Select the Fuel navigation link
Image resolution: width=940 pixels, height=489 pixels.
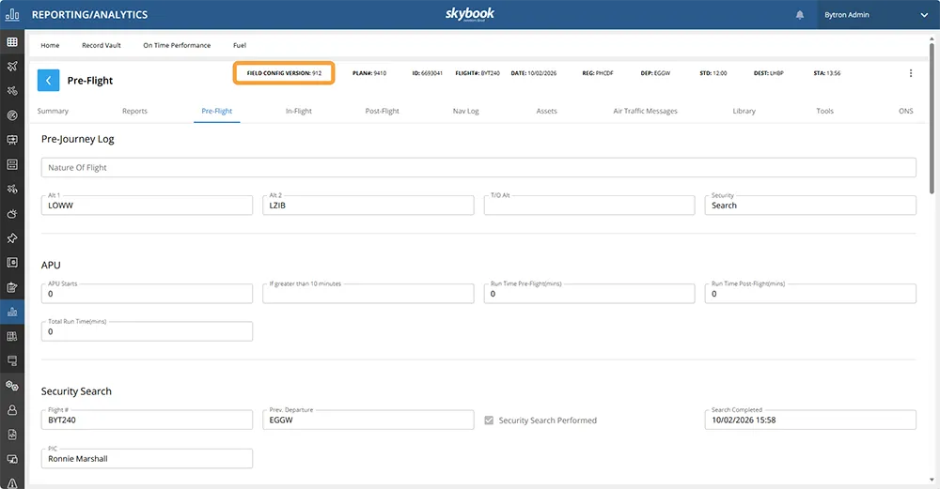click(241, 45)
